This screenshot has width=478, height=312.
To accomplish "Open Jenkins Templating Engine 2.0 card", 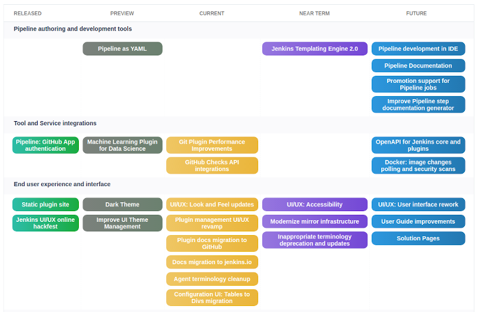I will pos(315,49).
